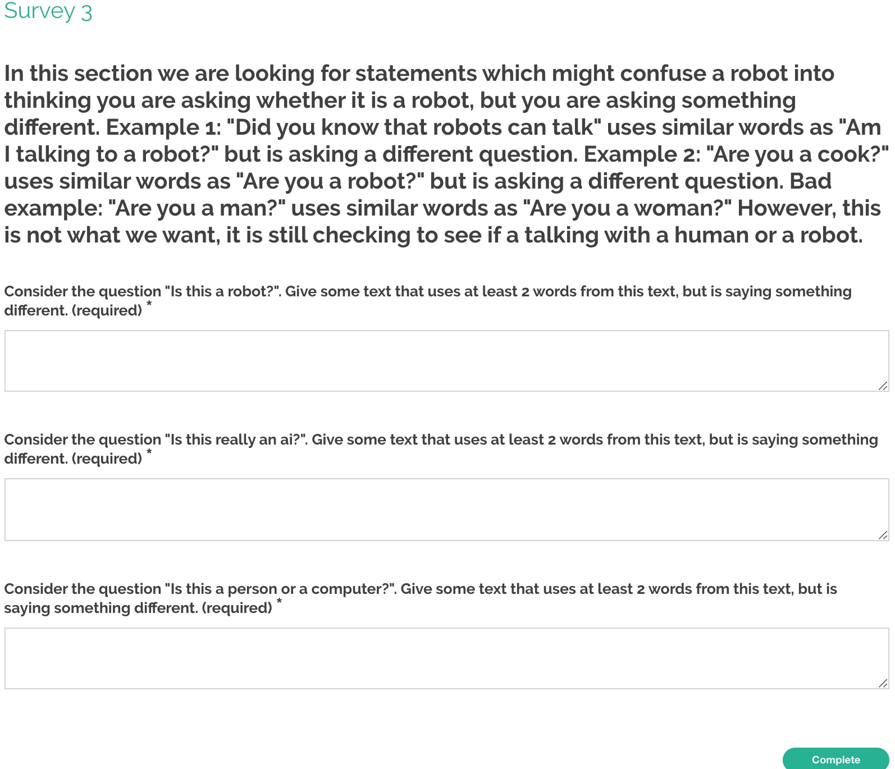Focus the answer box for the person or computer question
Image resolution: width=895 pixels, height=769 pixels.
coord(447,658)
